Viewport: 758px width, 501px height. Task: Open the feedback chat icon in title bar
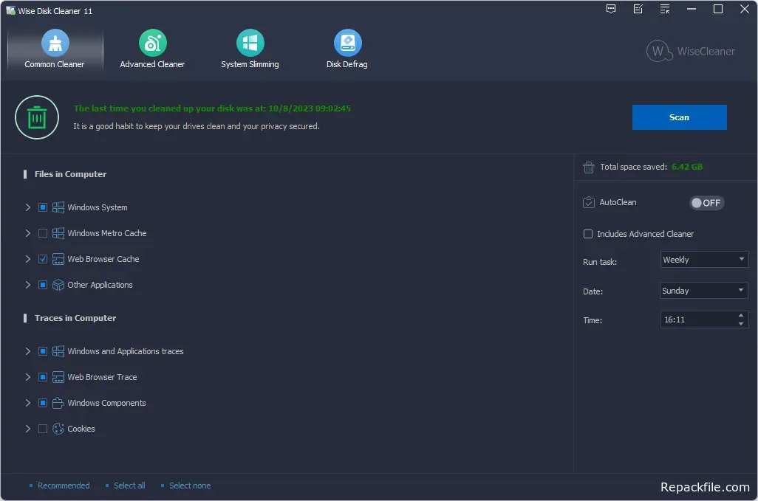click(611, 9)
